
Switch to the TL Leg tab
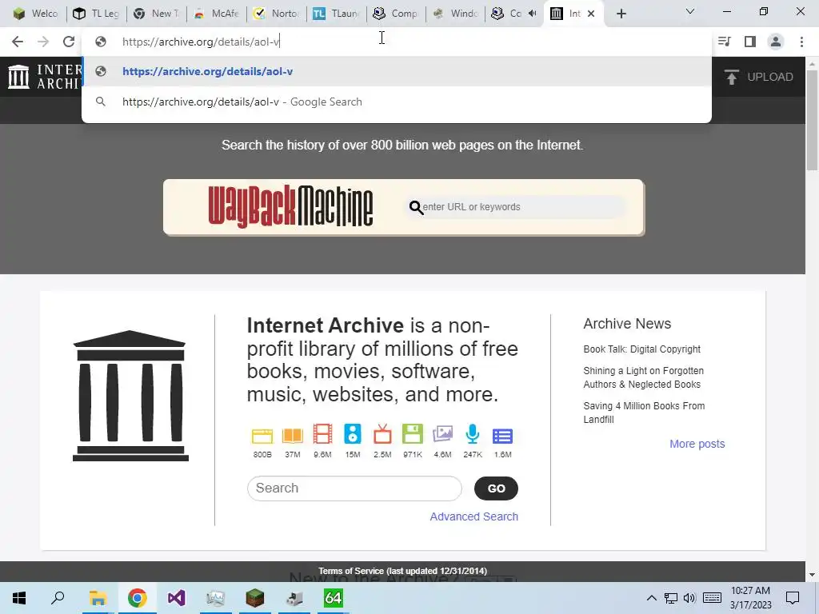(96, 14)
